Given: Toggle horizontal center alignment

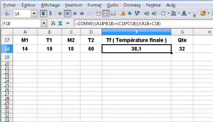Looking at the screenshot, I should coord(67,13).
